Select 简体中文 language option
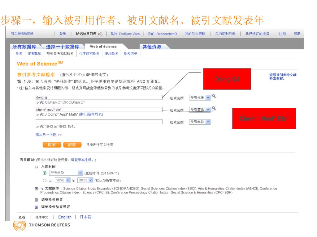 (x=42, y=217)
